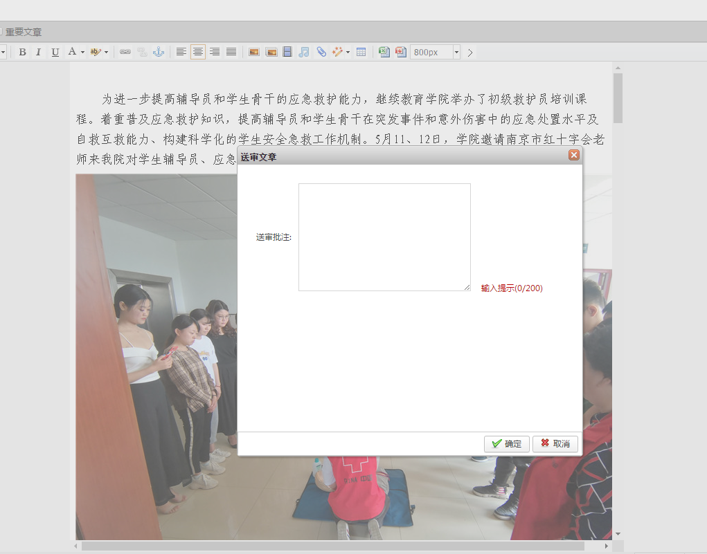Click the 确定 confirm button
707x554 pixels.
tap(507, 444)
